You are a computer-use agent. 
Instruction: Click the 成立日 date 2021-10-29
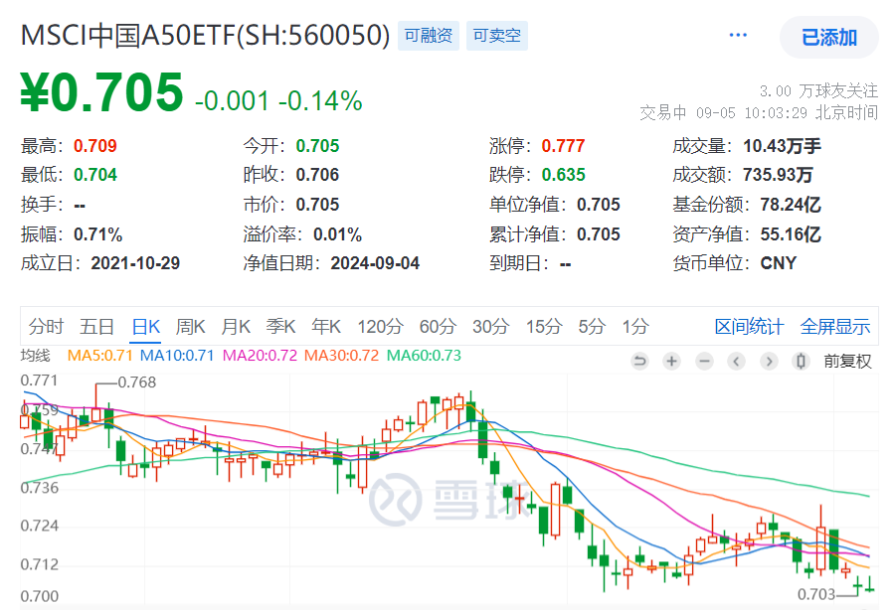(135, 263)
